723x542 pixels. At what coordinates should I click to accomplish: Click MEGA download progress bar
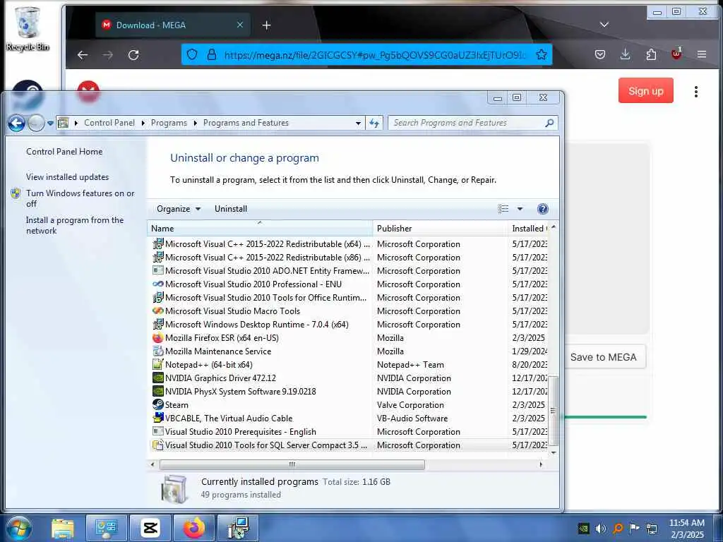coord(605,417)
